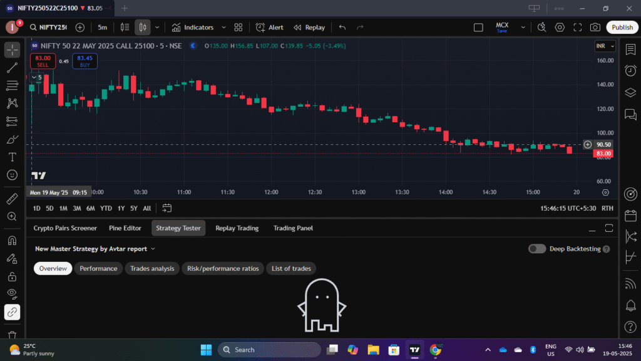Image resolution: width=641 pixels, height=361 pixels.
Task: Open indicator templates grid icon
Action: pos(238,28)
